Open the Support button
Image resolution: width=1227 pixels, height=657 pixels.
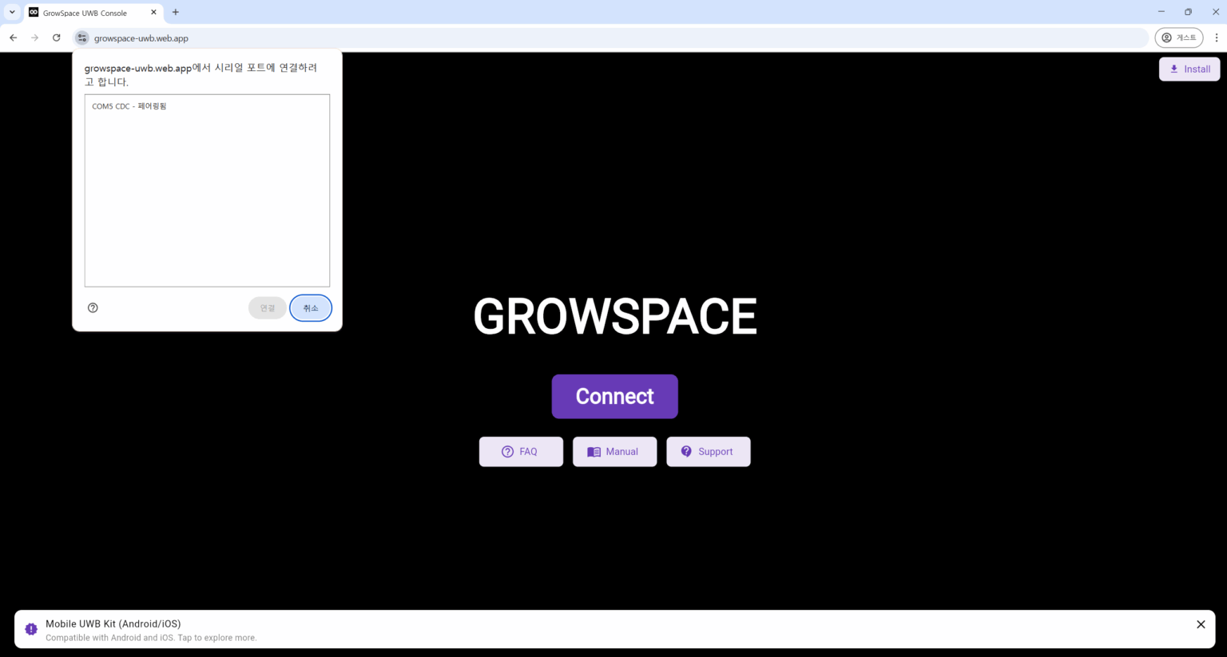(709, 451)
